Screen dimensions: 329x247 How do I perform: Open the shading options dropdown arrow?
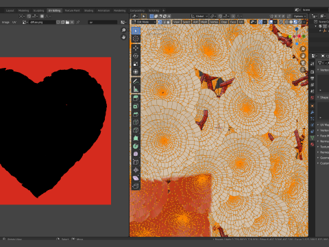(x=304, y=22)
